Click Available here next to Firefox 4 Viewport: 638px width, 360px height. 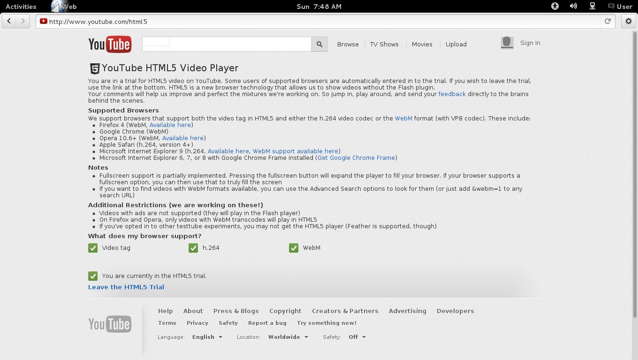(x=170, y=125)
